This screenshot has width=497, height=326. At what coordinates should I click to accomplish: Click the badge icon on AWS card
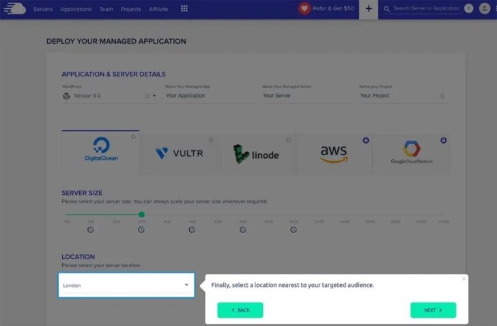pyautogui.click(x=366, y=140)
